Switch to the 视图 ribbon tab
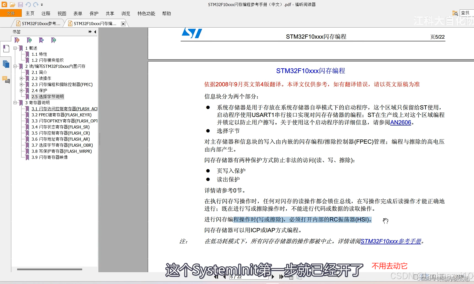Image resolution: width=474 pixels, height=284 pixels. pos(62,14)
